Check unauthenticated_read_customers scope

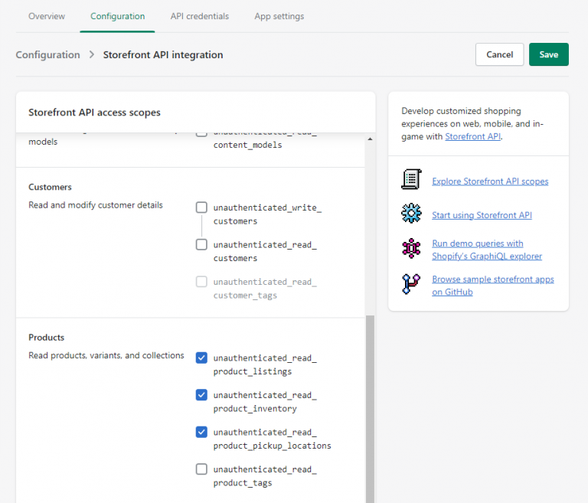201,245
